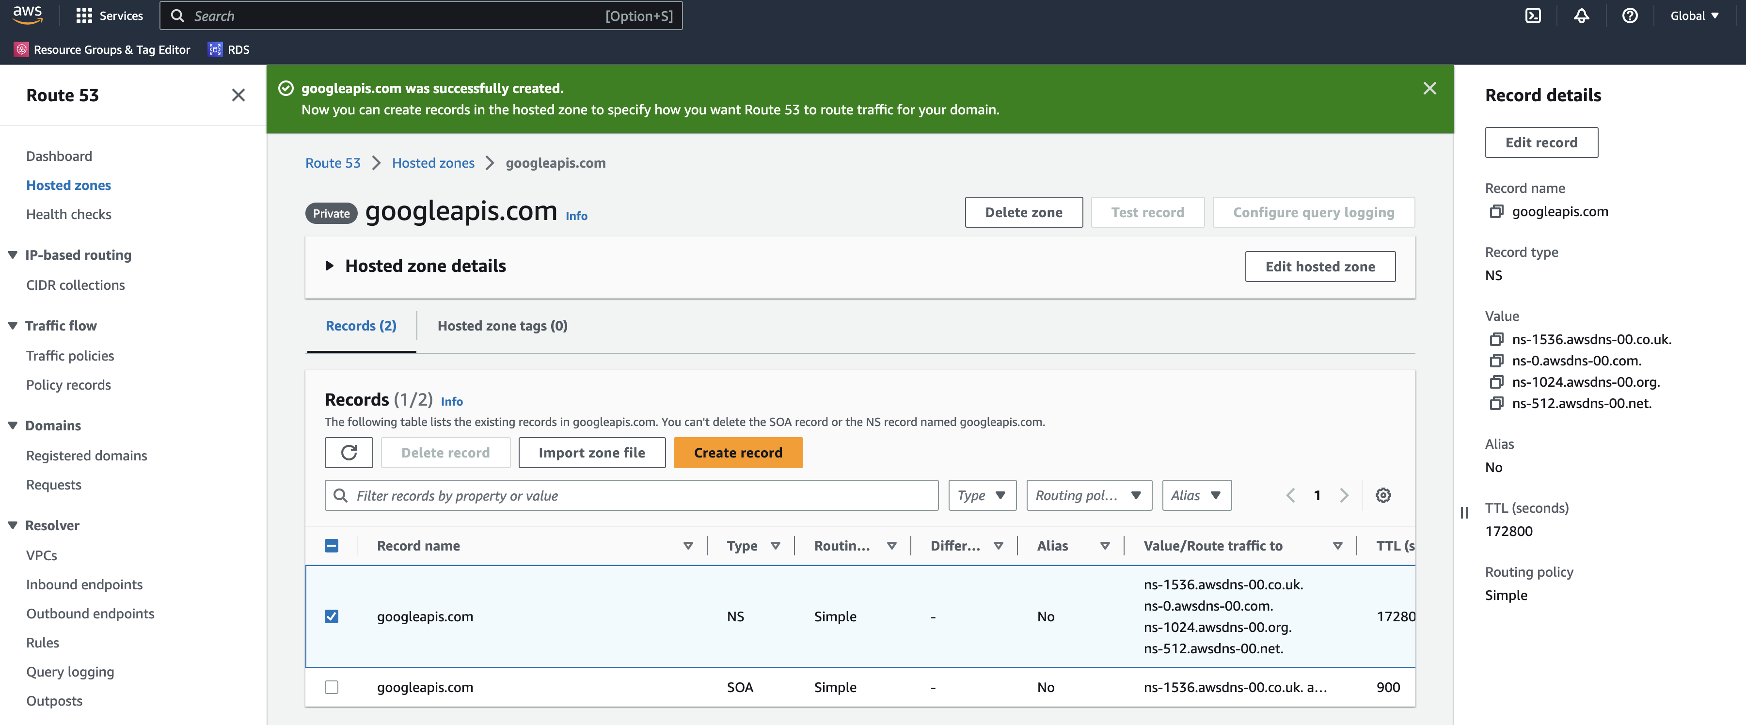Viewport: 1746px width, 725px height.
Task: Select Health checks in the sidebar
Action: pyautogui.click(x=68, y=213)
